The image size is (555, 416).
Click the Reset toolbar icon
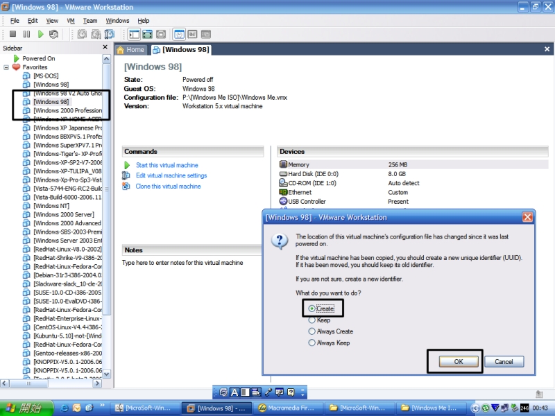coord(54,34)
